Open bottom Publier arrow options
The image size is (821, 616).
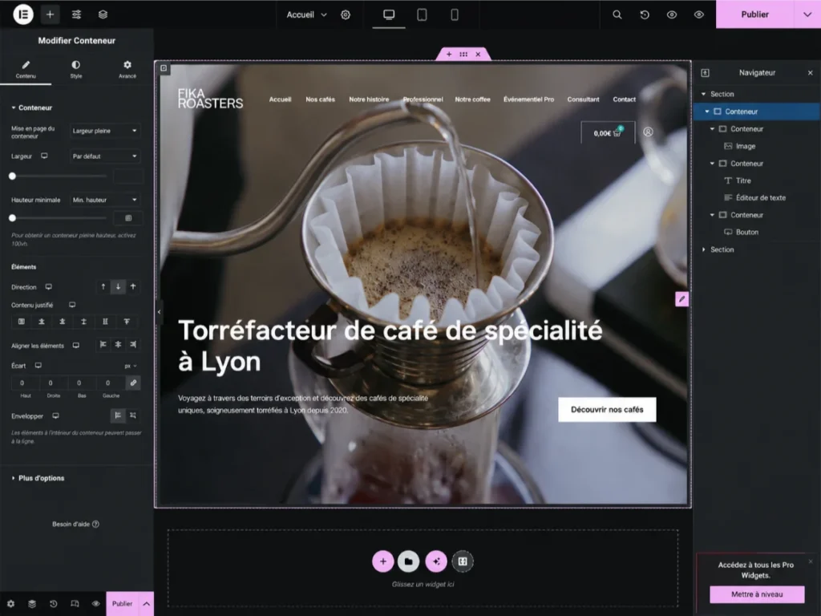(147, 603)
